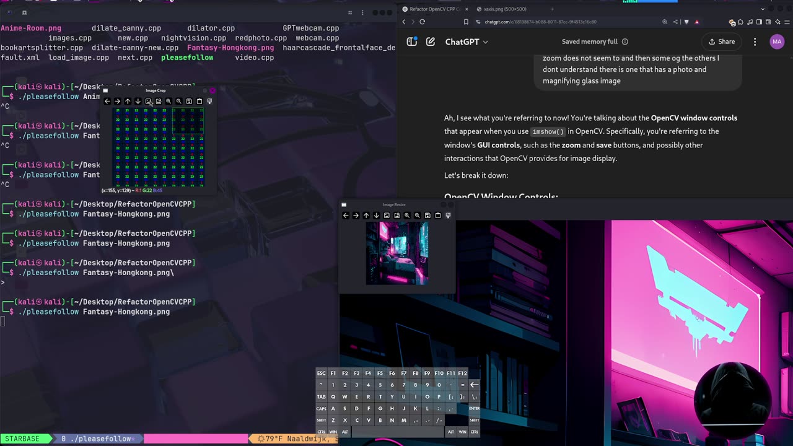Zoom out on Image Crop window

pyautogui.click(x=178, y=101)
